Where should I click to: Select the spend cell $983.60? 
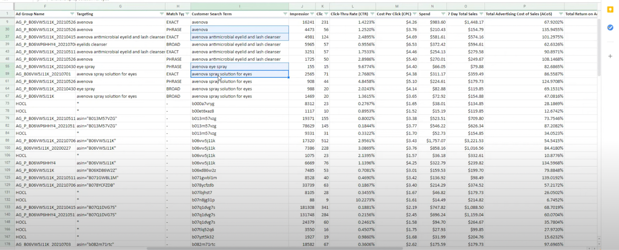(433, 22)
